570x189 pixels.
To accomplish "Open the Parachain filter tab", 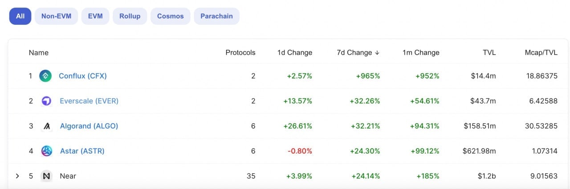I will tap(216, 16).
